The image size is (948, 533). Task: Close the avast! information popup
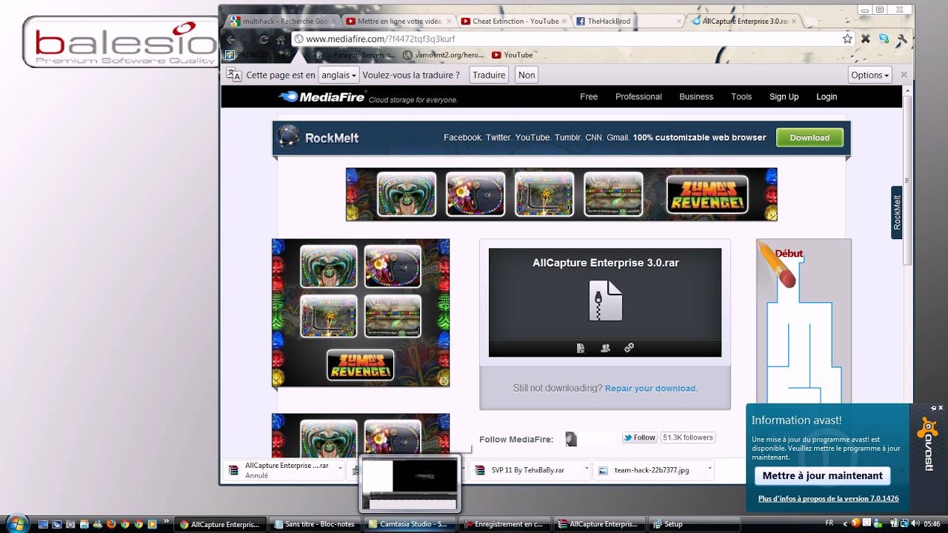(x=941, y=408)
